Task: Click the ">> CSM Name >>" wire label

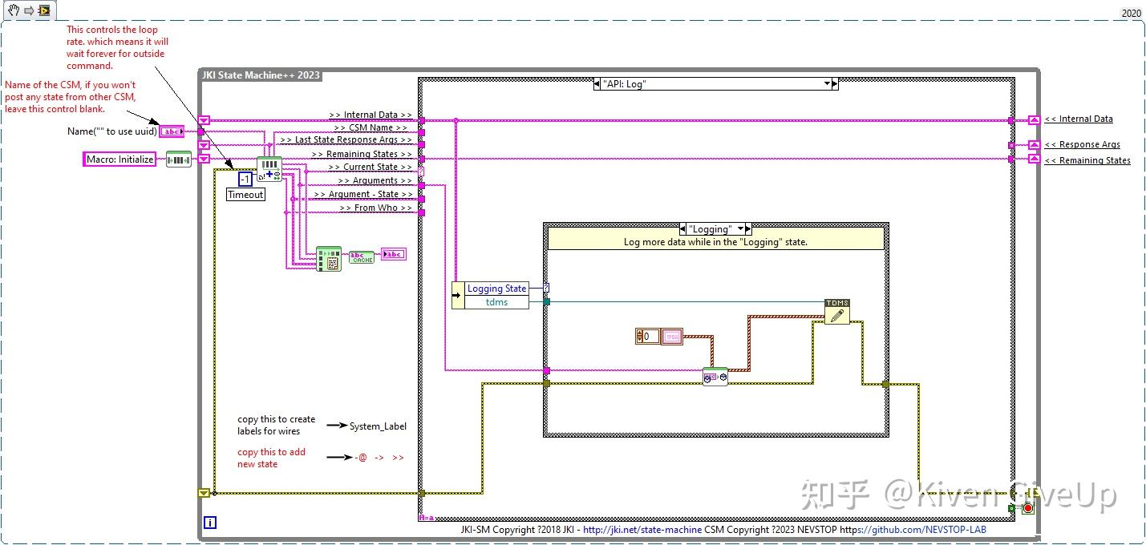Action: [x=371, y=127]
